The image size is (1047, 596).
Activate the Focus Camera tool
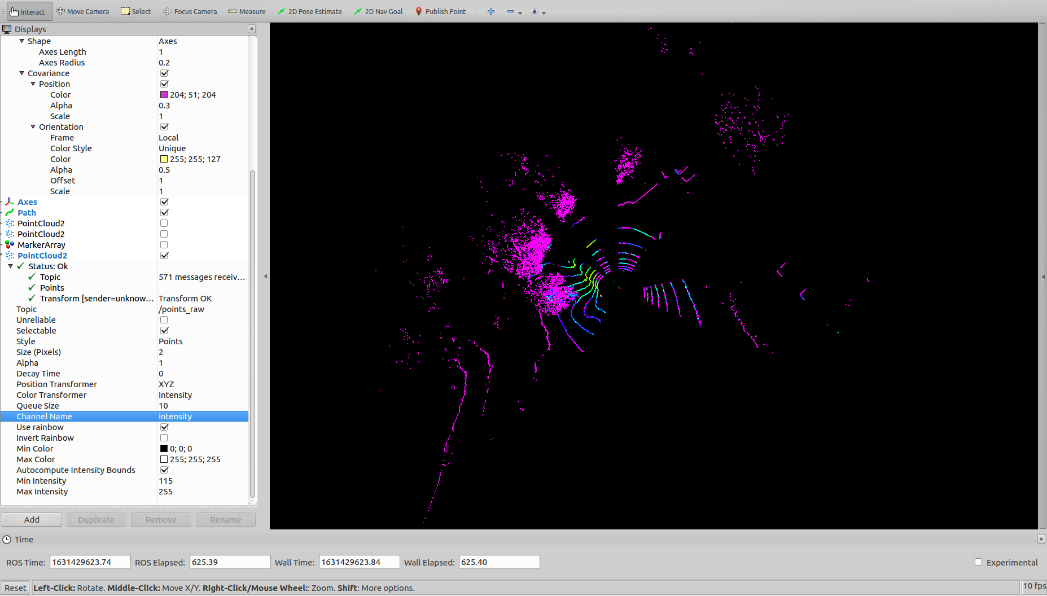coord(189,11)
